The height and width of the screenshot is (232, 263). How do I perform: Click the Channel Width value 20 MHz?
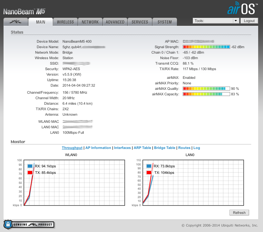pos(68,98)
